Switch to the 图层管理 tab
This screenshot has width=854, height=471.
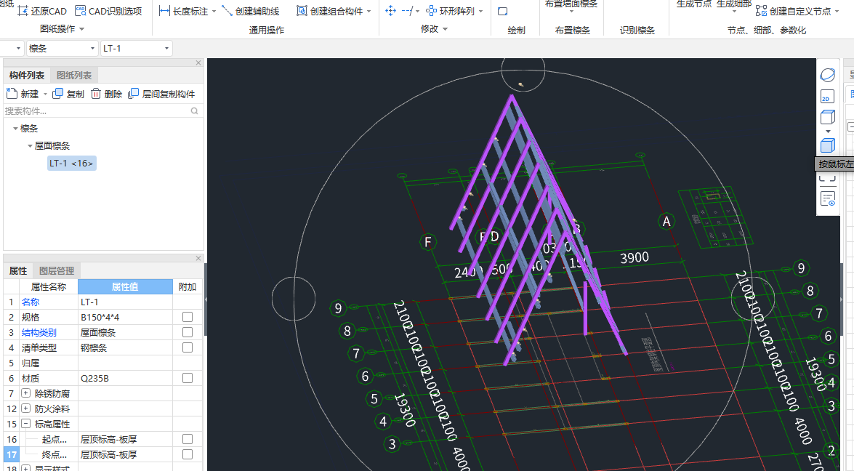(57, 270)
